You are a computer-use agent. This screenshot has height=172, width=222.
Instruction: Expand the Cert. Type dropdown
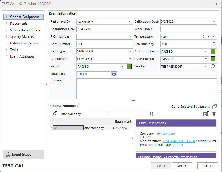[x=130, y=52]
